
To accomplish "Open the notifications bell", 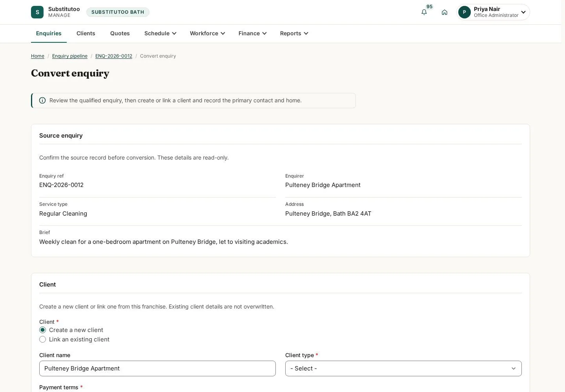I will [424, 12].
